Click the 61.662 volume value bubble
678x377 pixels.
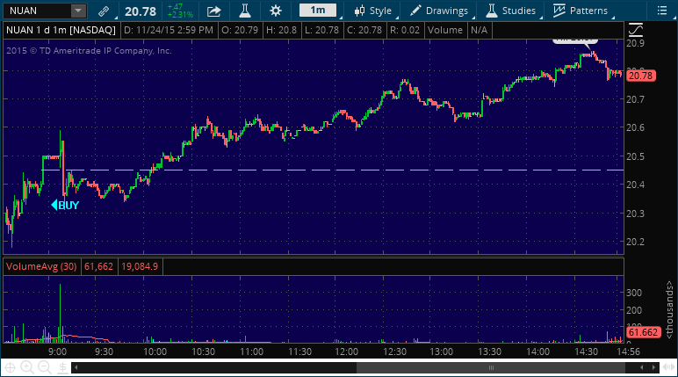click(643, 332)
